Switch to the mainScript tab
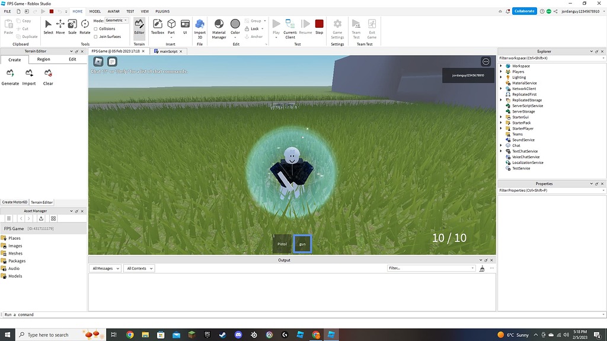Image resolution: width=607 pixels, height=341 pixels. [x=168, y=51]
